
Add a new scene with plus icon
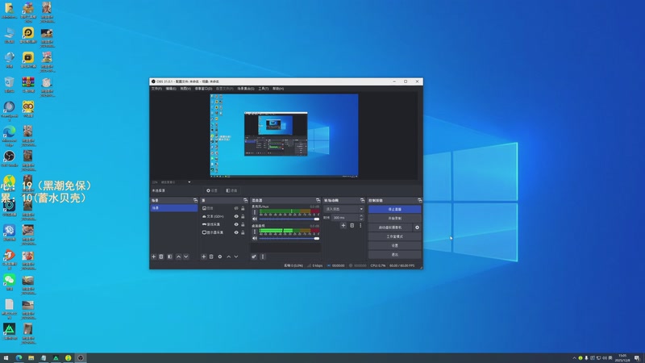[154, 257]
